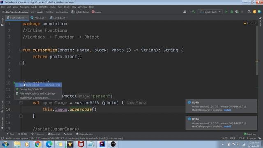Click the main function breadcrumb segment
This screenshot has width=263, height=148.
tap(96, 12)
